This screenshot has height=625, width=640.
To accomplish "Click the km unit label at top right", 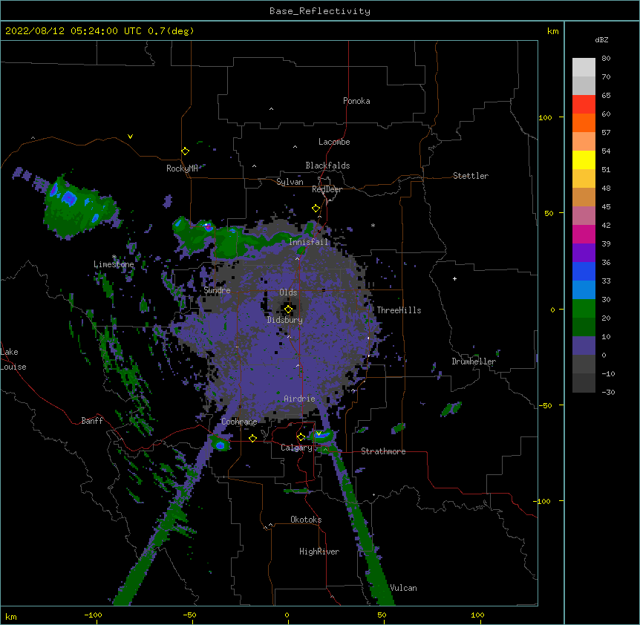I will click(x=552, y=31).
